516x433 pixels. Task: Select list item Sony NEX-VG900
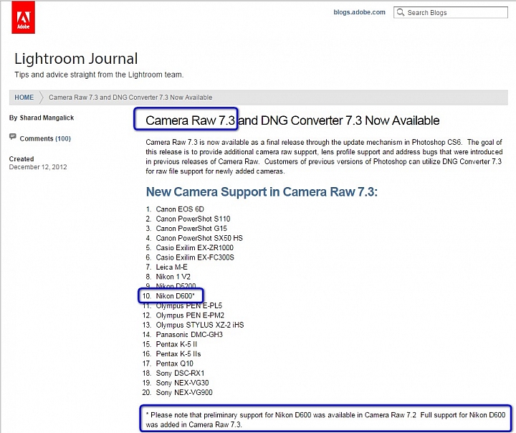(x=184, y=393)
